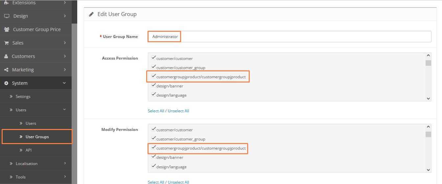This screenshot has height=184, width=442.
Task: Expand the Tools submenu chevron
Action: 65,177
